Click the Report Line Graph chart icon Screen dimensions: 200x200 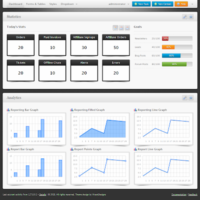pyautogui.click(x=135, y=149)
